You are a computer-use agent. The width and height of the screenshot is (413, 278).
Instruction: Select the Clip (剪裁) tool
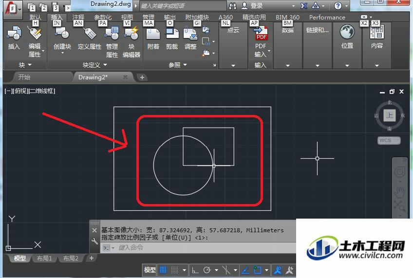point(172,34)
